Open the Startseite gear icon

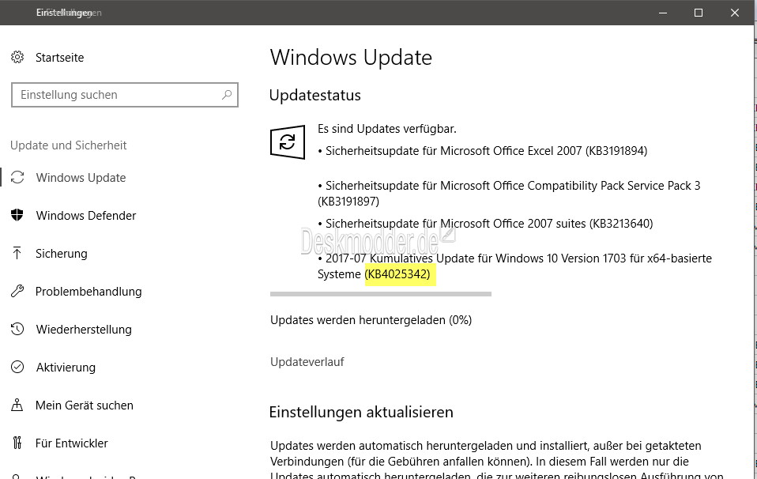pos(17,58)
